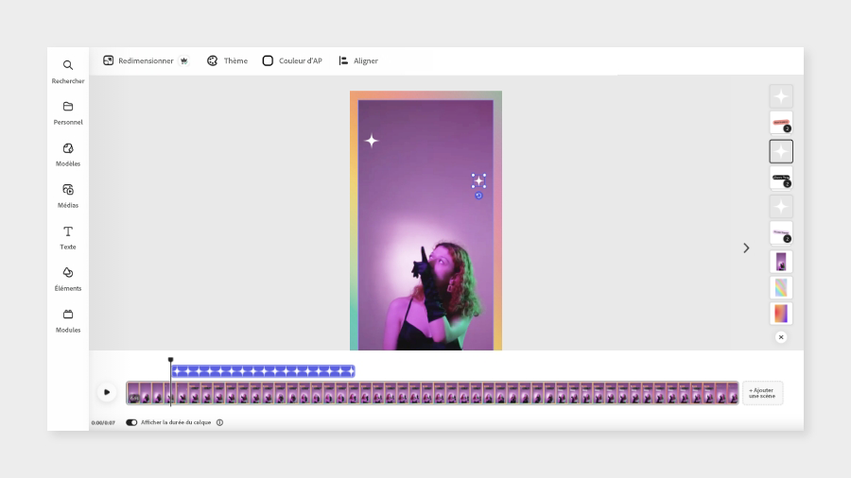The height and width of the screenshot is (478, 851).
Task: Open the Rechercher search panel
Action: click(68, 72)
